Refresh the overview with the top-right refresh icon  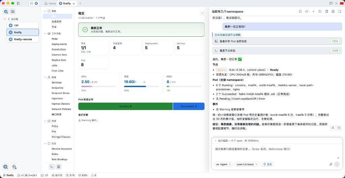[202, 13]
